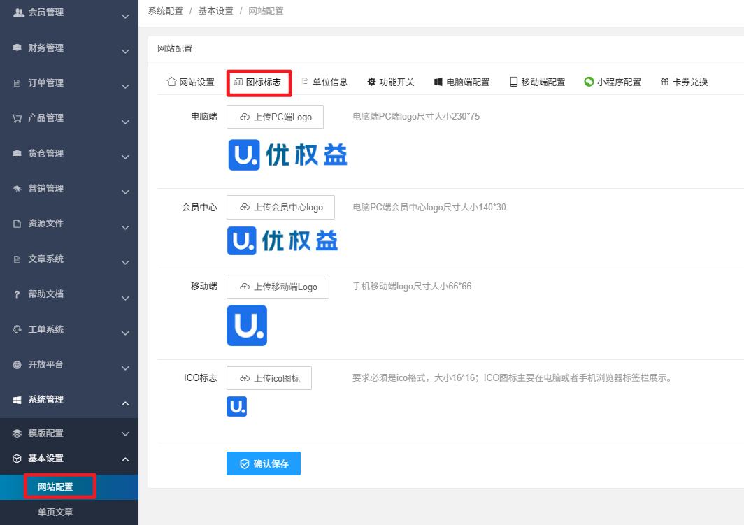The height and width of the screenshot is (525, 744).
Task: Click the 开放平台 globe icon
Action: coord(17,365)
